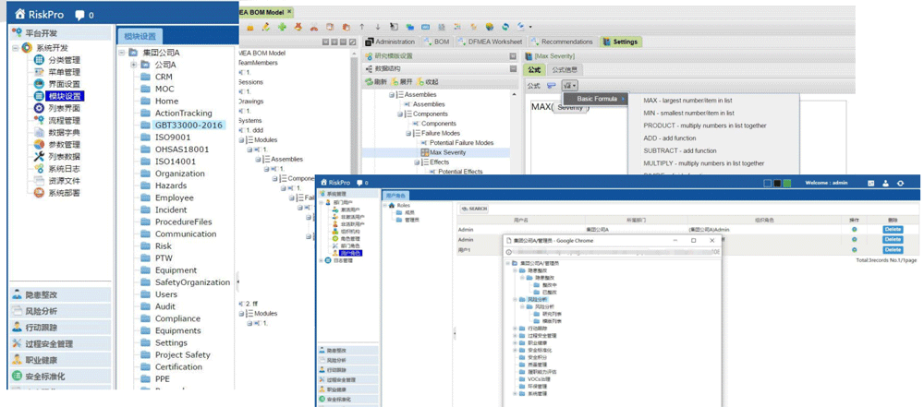Open 资源文件 in the left tree
This screenshot has height=407, width=924.
[x=64, y=181]
